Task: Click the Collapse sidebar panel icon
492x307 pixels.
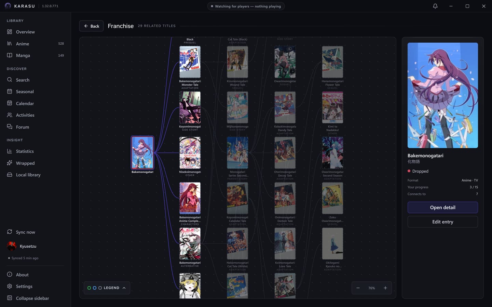Action: pyautogui.click(x=10, y=298)
